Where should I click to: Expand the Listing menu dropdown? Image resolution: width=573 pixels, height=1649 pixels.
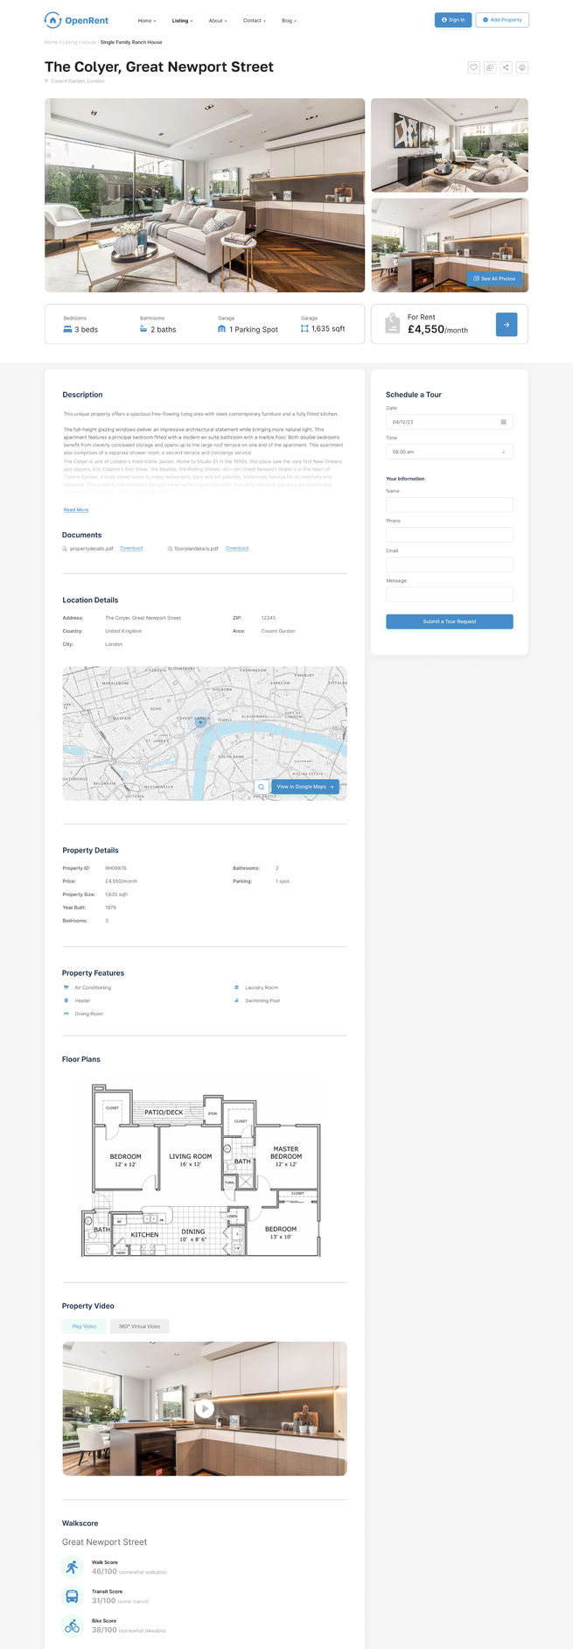[182, 20]
